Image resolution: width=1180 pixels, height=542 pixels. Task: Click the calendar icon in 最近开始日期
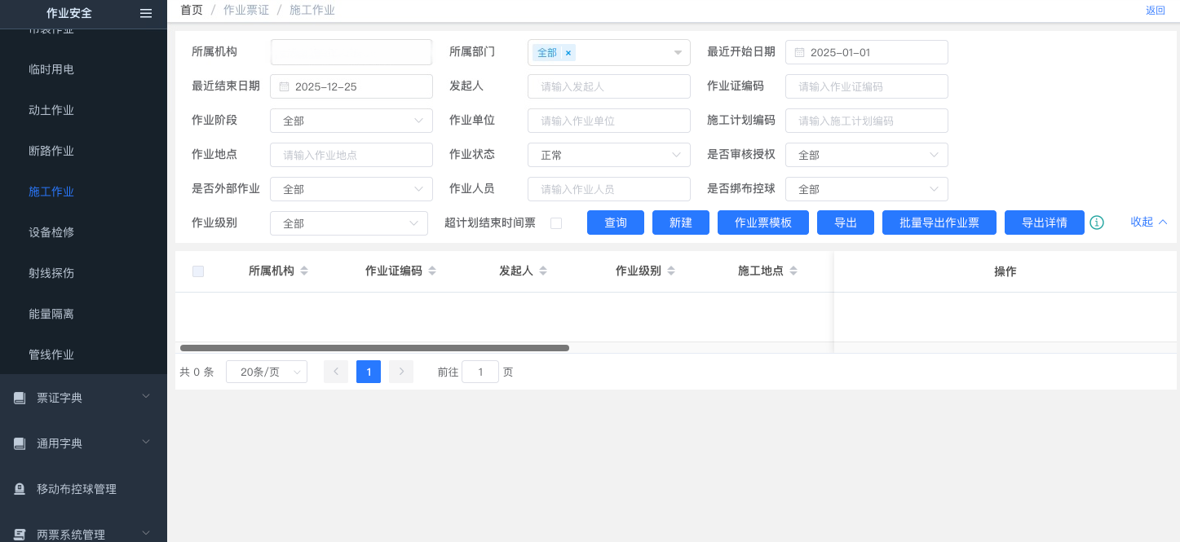coord(799,52)
